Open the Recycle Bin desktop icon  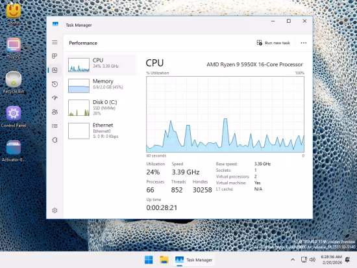pyautogui.click(x=14, y=83)
